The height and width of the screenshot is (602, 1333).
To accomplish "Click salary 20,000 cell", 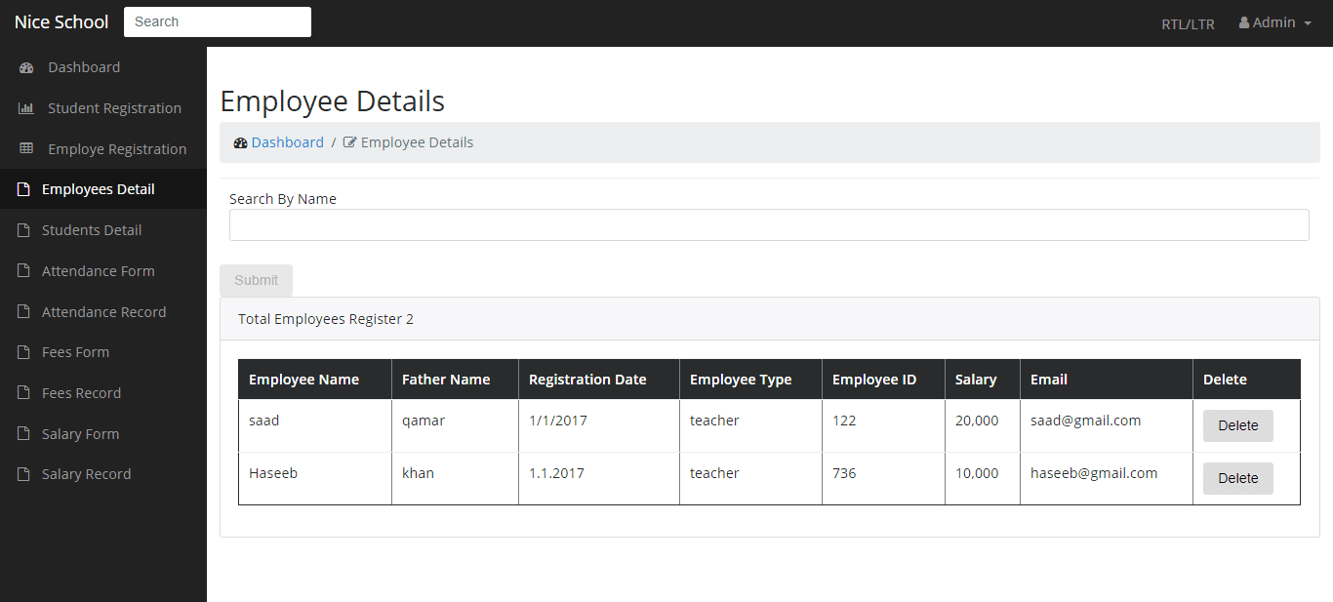I will click(983, 425).
